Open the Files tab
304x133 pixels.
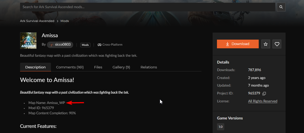click(98, 67)
